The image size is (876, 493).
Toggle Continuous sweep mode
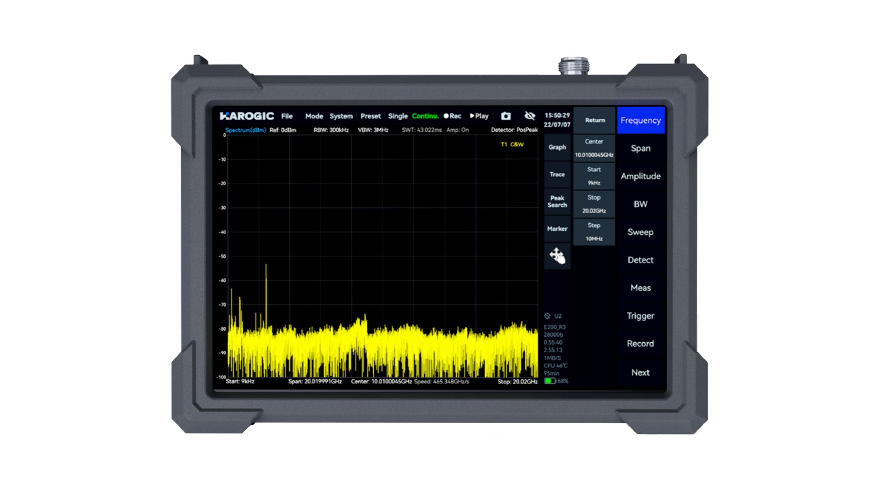(425, 116)
